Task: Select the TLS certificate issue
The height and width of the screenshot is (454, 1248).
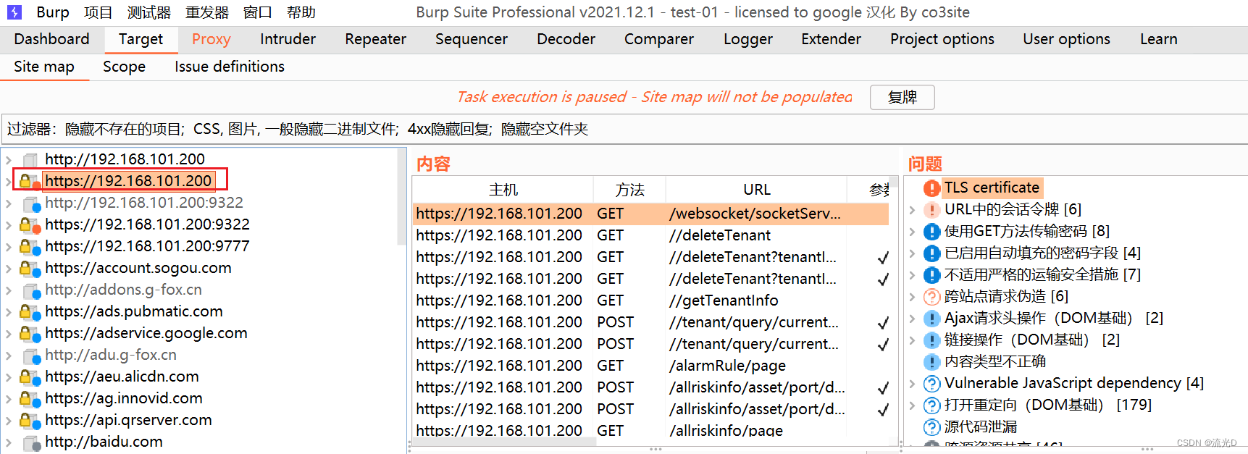Action: click(992, 188)
